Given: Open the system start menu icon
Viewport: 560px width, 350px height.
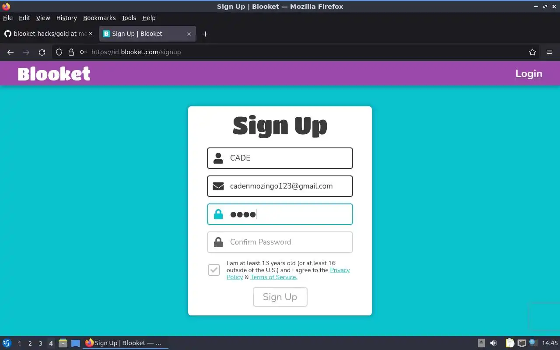Looking at the screenshot, I should 7,343.
